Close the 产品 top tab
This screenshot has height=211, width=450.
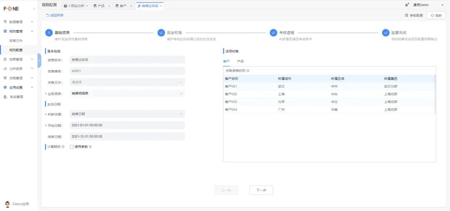tap(109, 6)
